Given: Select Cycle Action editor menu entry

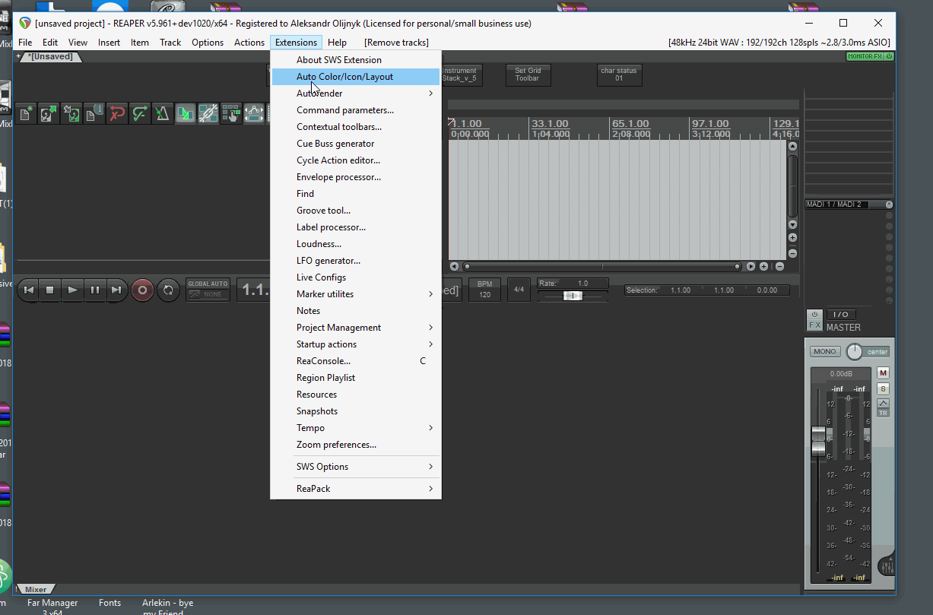Looking at the screenshot, I should pos(356,160).
